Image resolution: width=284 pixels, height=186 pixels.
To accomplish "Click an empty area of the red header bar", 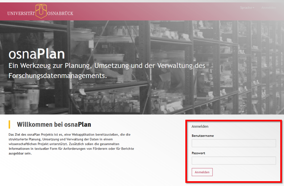I will point(160,11).
